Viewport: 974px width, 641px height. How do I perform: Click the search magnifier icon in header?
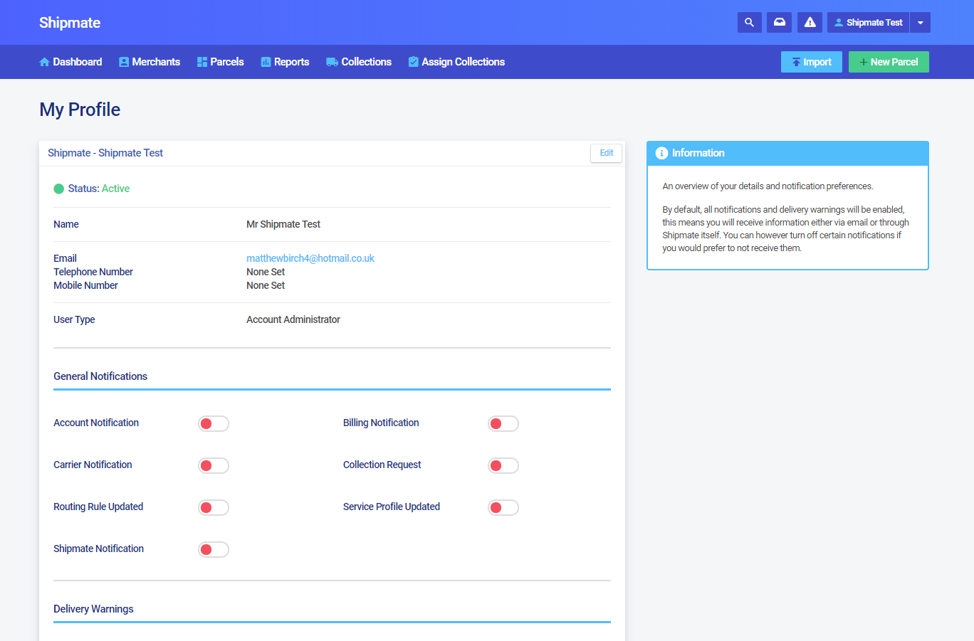(749, 23)
